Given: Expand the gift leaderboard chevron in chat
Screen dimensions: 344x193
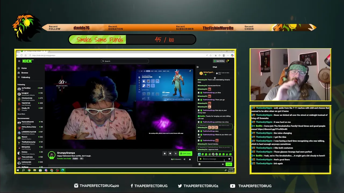Looking at the screenshot, I should click(x=215, y=78).
